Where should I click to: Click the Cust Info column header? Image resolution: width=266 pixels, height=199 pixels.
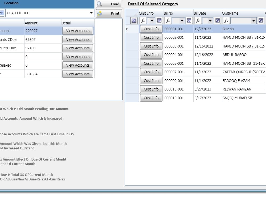click(x=151, y=13)
